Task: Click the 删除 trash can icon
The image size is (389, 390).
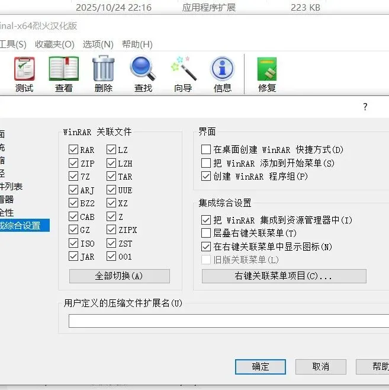Action: (x=104, y=68)
